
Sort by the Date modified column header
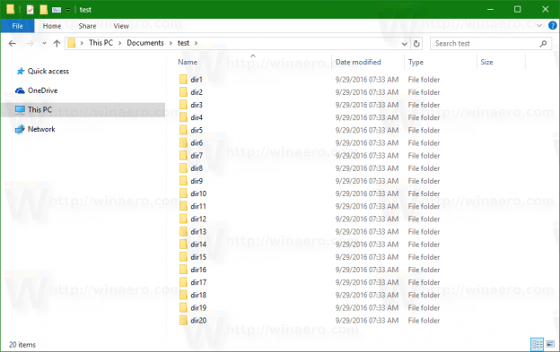point(358,63)
